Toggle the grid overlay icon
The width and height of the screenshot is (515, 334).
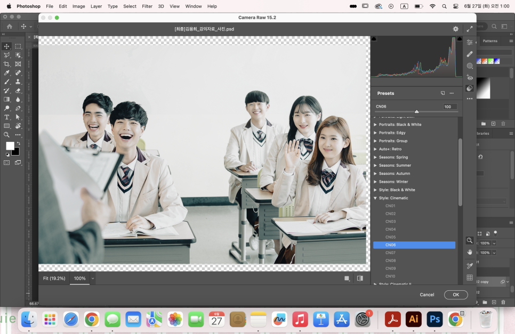click(470, 278)
